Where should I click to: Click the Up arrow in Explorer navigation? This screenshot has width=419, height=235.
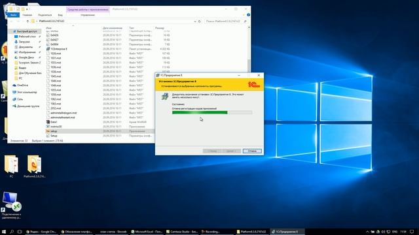[27, 21]
